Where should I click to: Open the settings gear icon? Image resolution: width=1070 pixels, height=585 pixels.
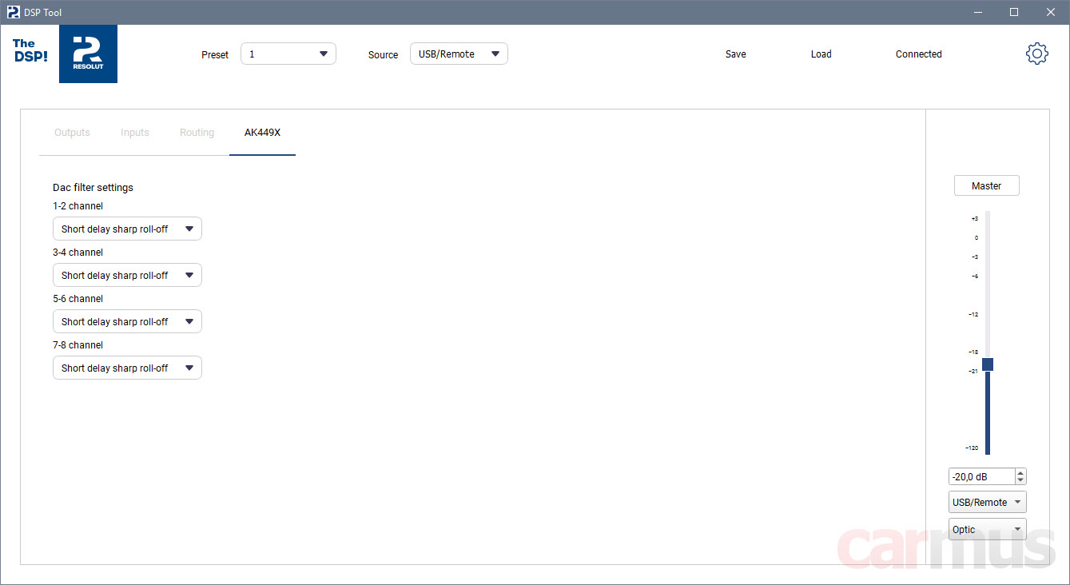(x=1036, y=54)
